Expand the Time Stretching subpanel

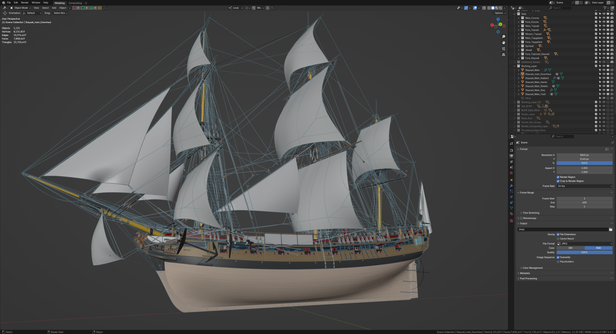530,213
